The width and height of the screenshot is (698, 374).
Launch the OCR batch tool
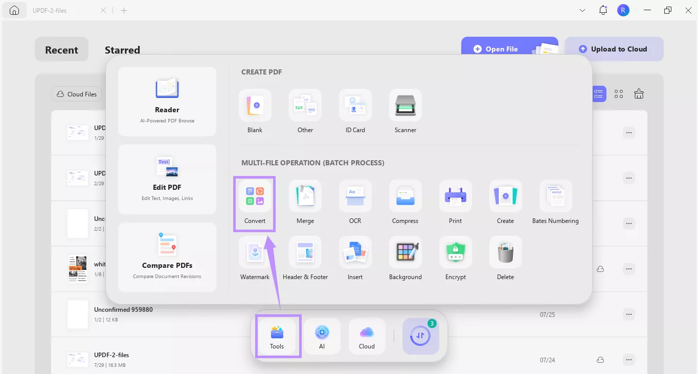[355, 203]
